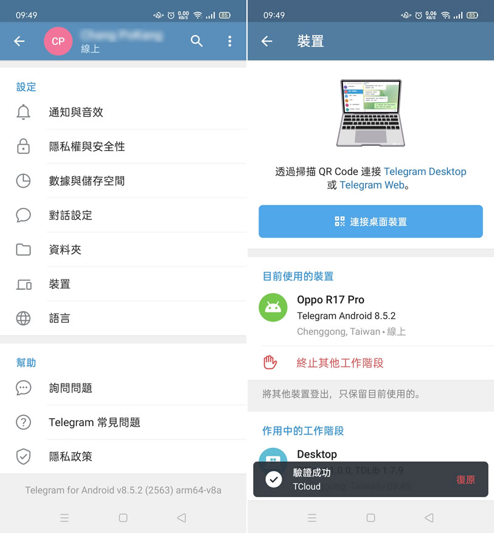The width and height of the screenshot is (494, 533).
Task: Tap the shield privacy policy icon
Action: click(24, 456)
